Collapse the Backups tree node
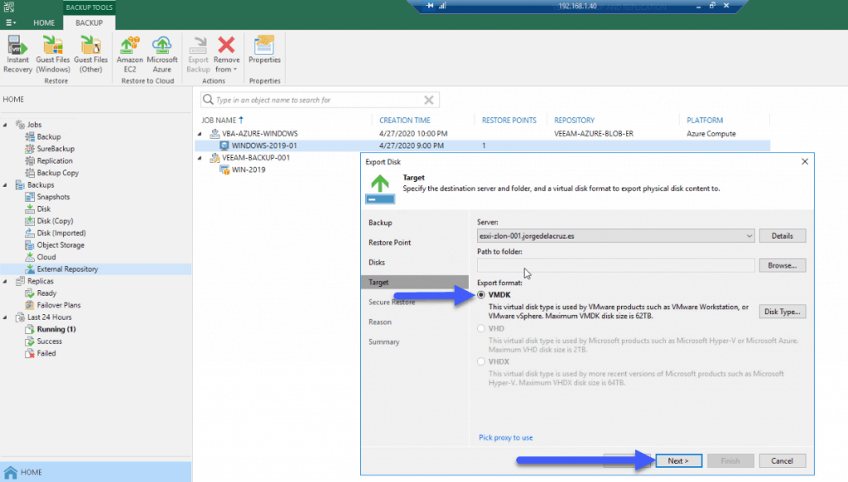 (x=6, y=185)
